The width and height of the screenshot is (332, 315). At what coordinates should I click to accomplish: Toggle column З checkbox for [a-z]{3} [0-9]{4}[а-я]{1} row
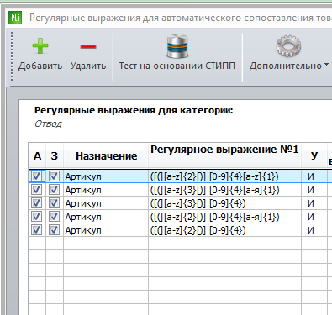54,190
